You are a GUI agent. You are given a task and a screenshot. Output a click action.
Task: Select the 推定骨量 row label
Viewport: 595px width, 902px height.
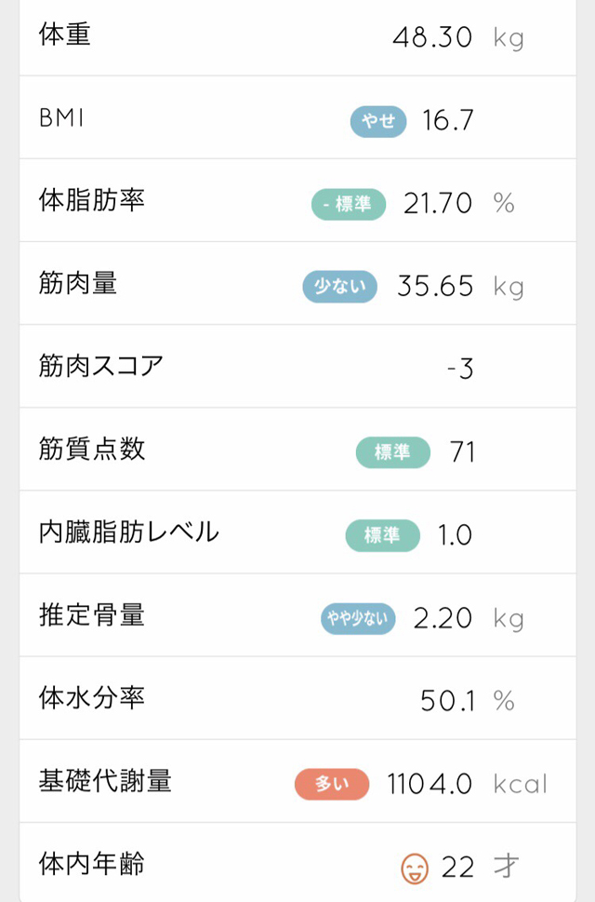click(x=91, y=615)
